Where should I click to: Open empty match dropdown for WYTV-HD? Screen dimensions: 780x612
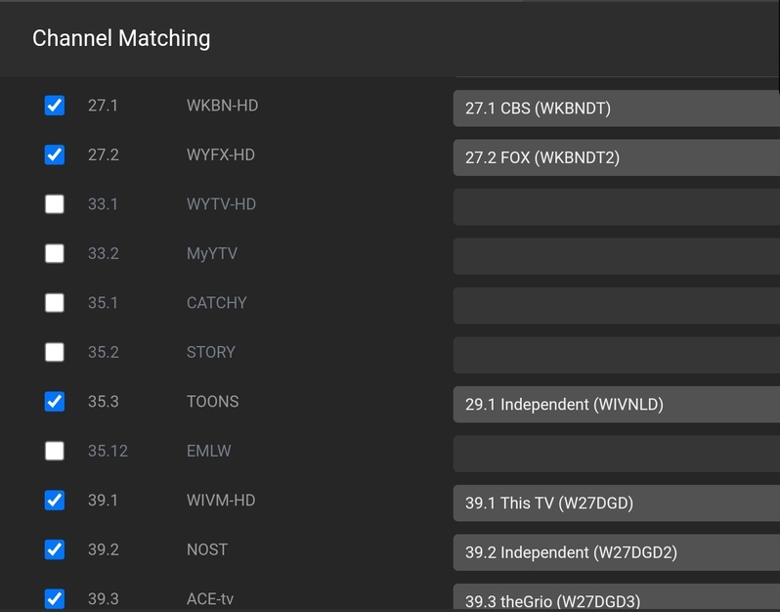616,207
